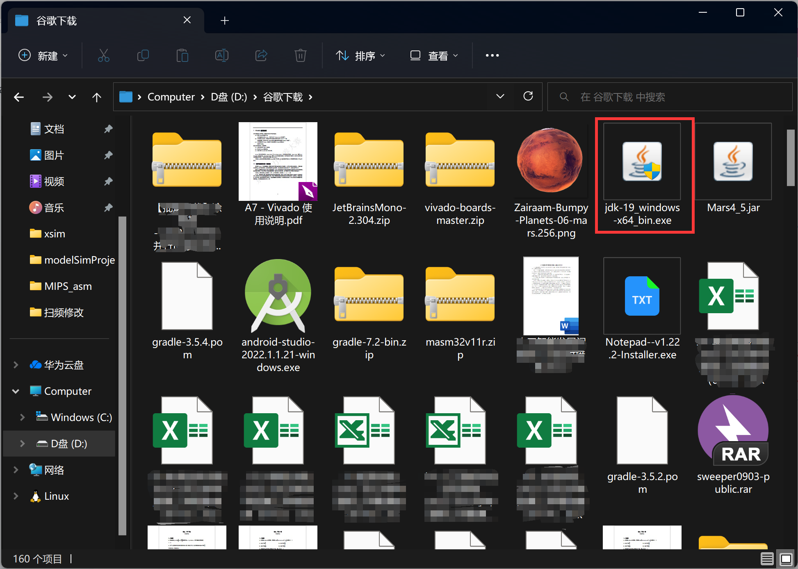Screen dimensions: 798x569
Task: Go up one directory level
Action: pos(96,97)
